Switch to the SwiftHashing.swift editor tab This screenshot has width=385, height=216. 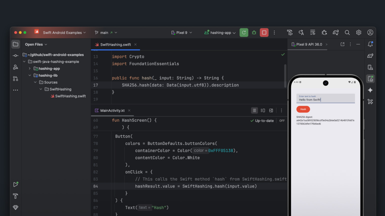click(115, 45)
